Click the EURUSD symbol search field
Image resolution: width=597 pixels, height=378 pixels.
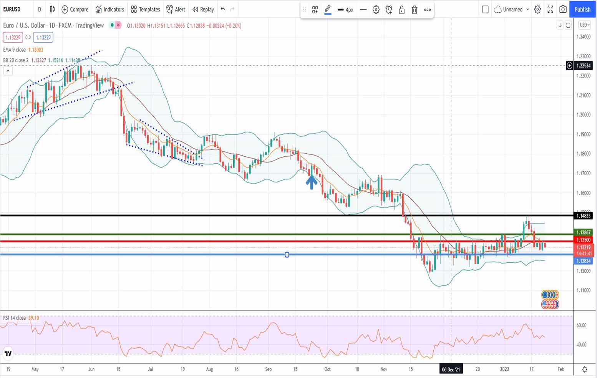(12, 9)
